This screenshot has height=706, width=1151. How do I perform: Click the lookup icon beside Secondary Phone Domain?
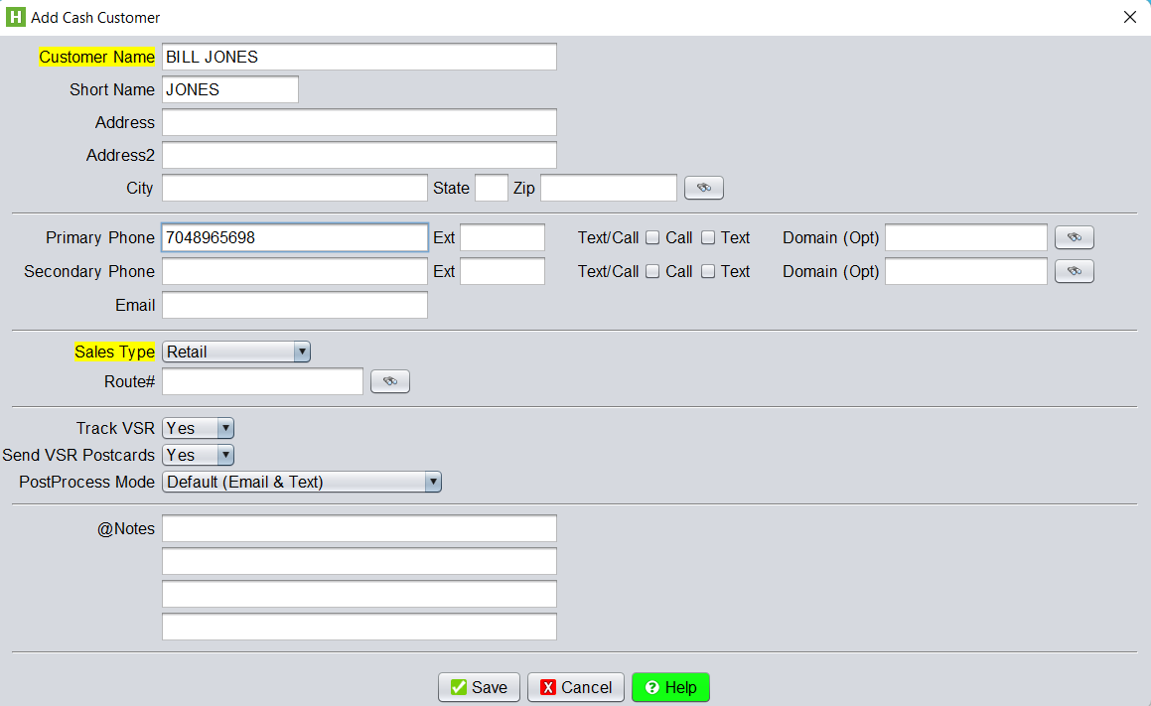pos(1074,271)
